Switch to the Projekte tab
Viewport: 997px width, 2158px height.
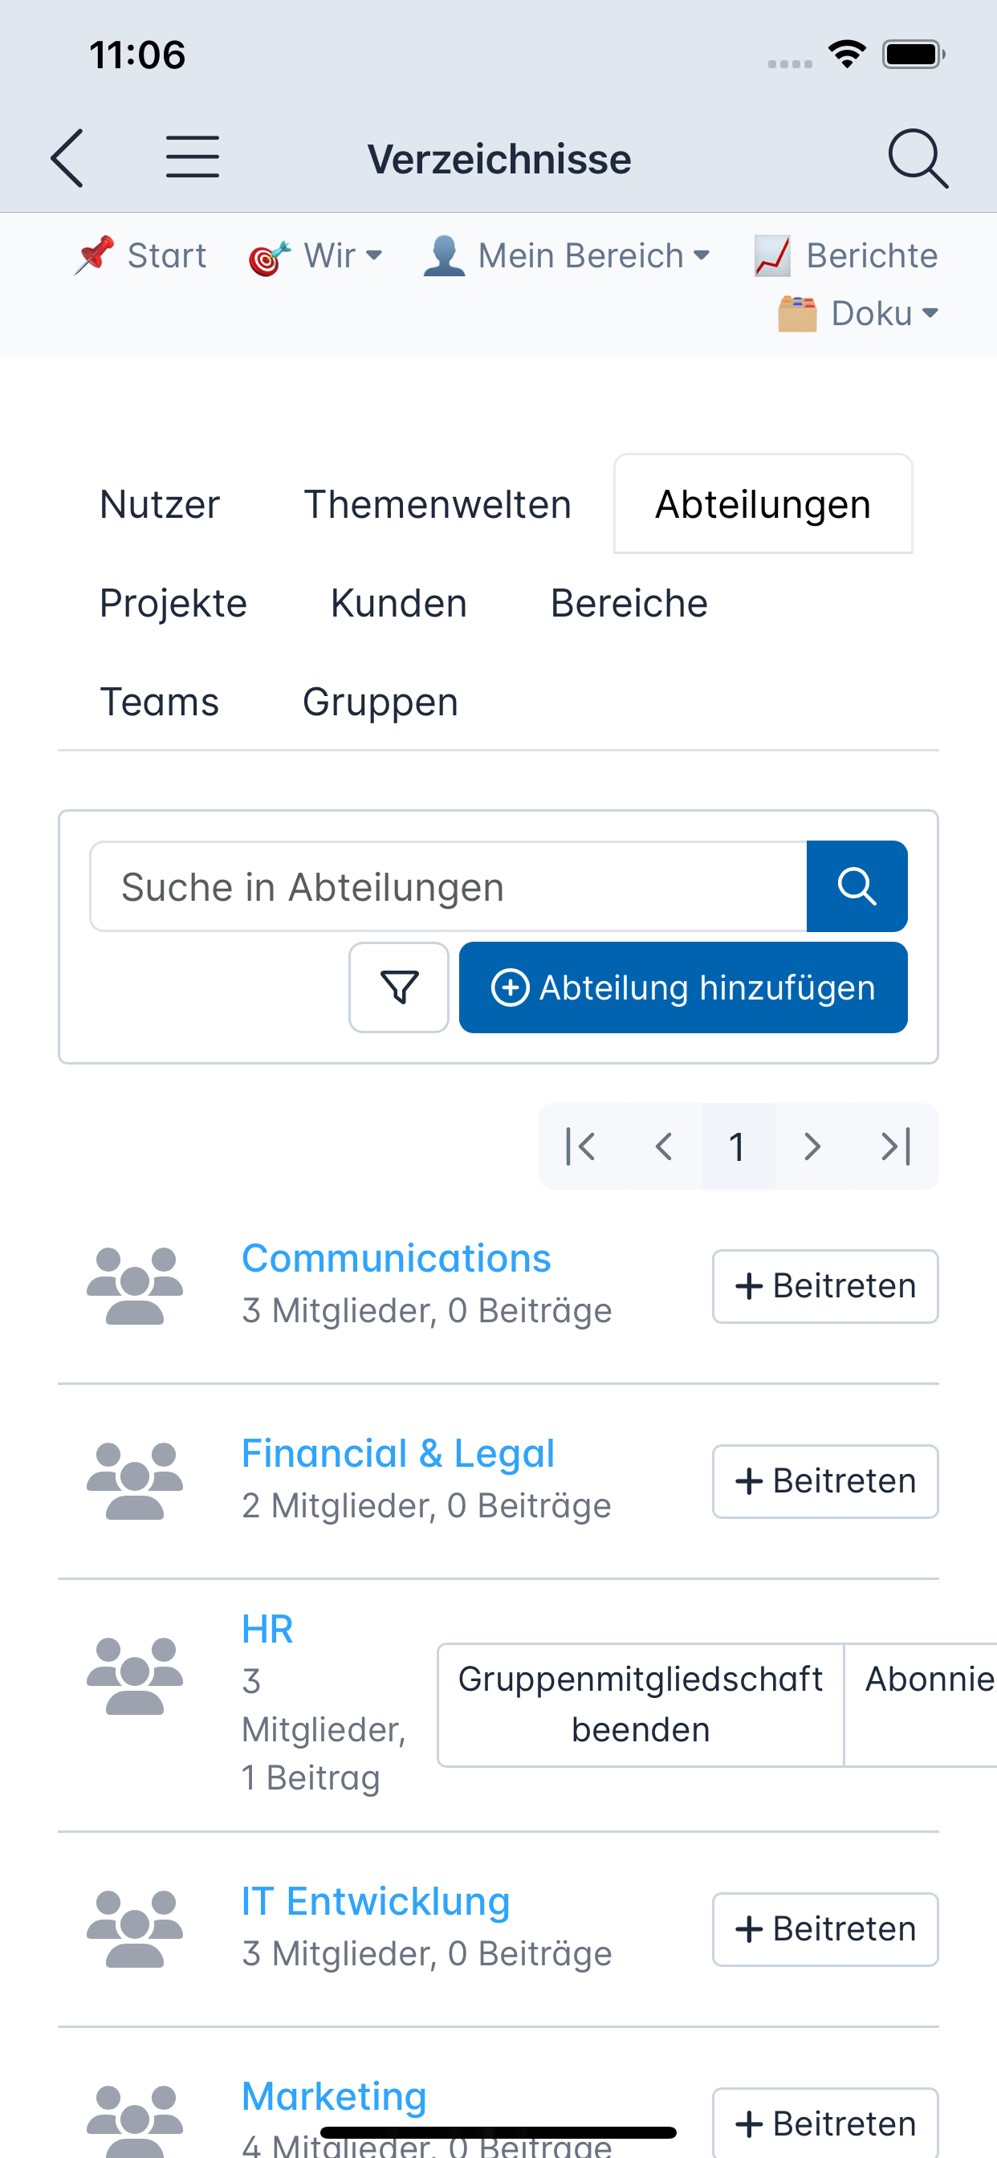pos(173,603)
